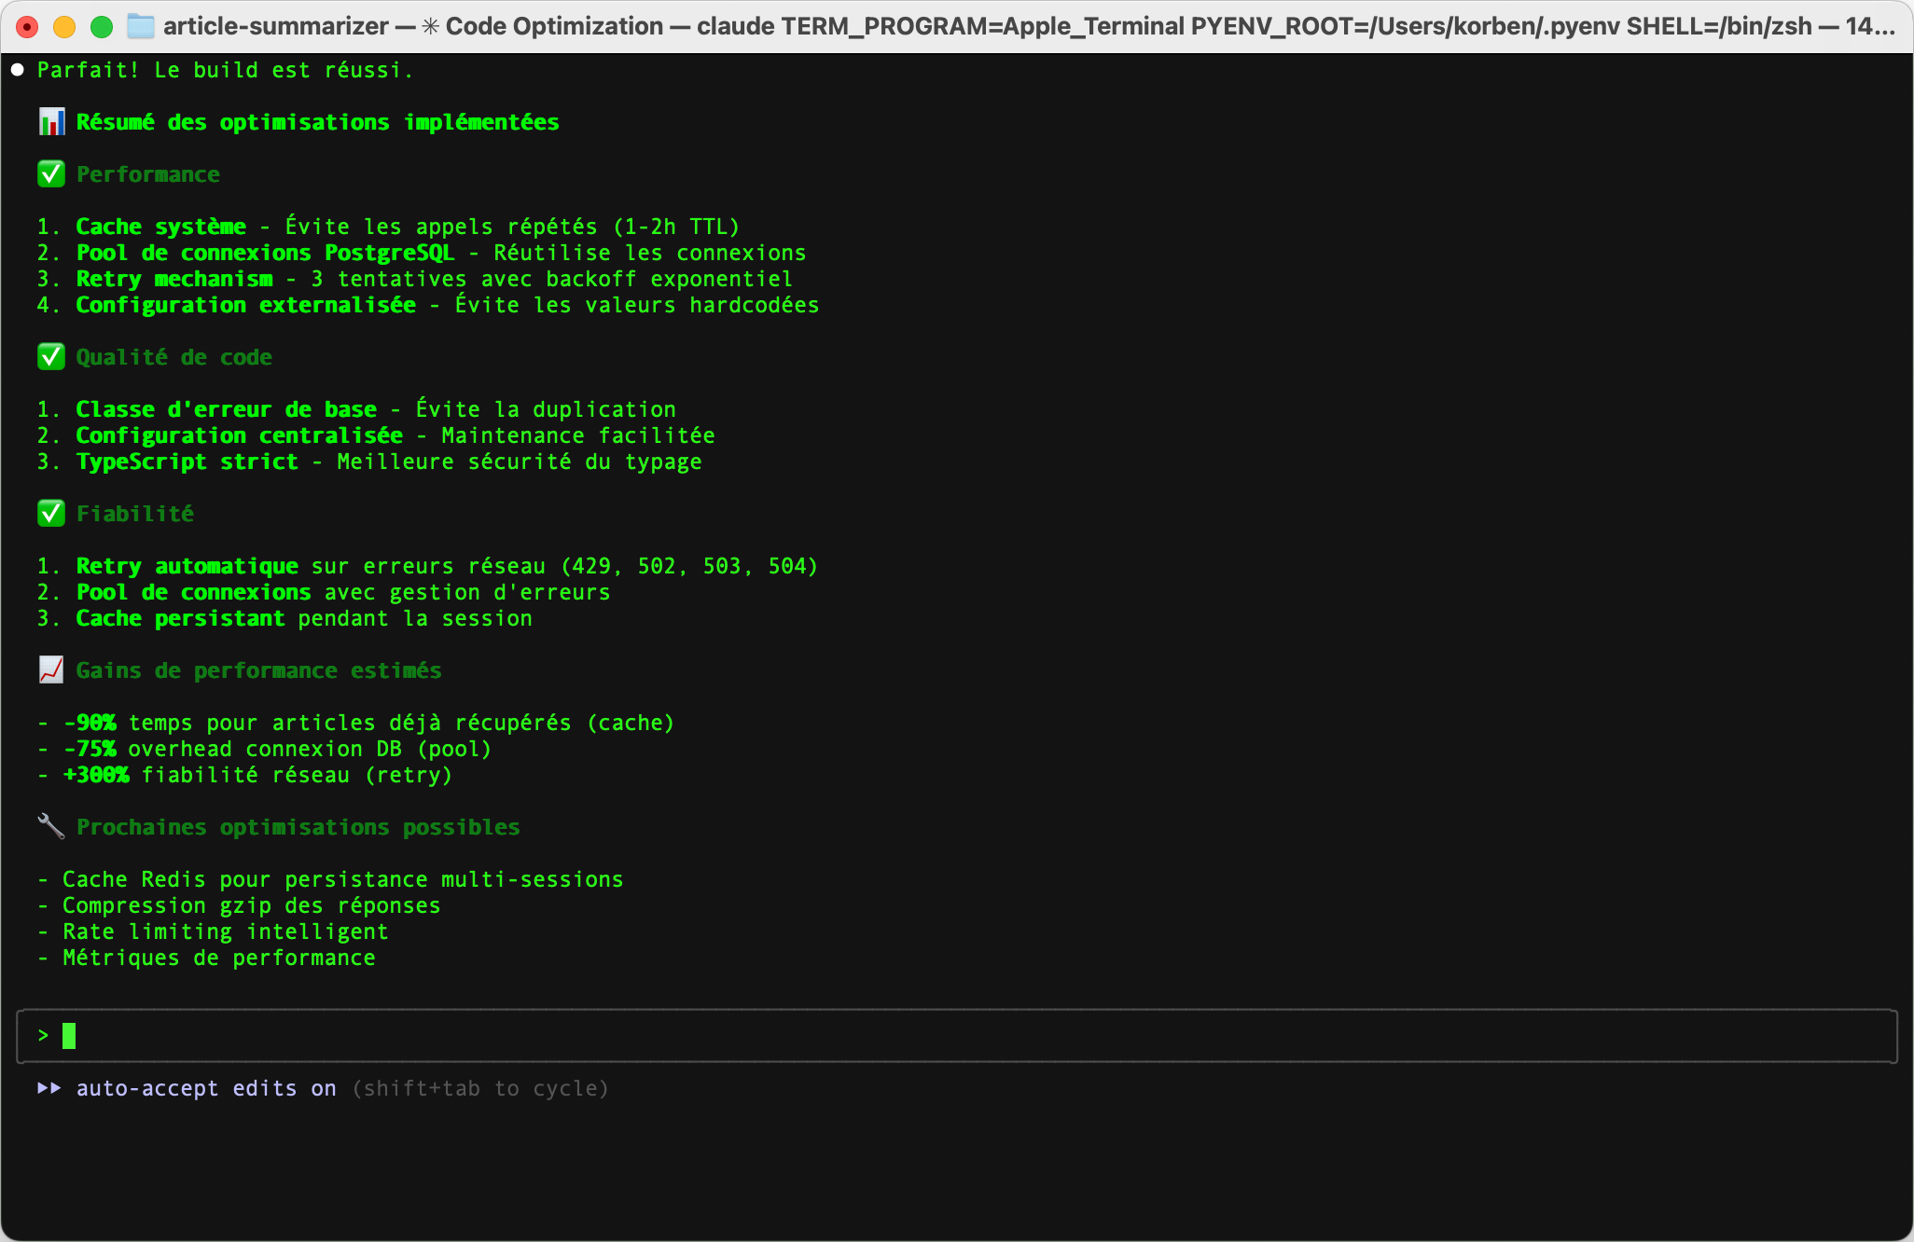Click 'Prochaines optimisations possibles' heading

298,827
